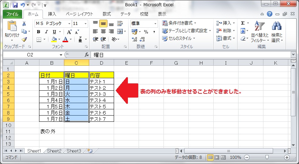299x164 pixels.
Task: Minimize the ribbon with the caret icon
Action: 262,14
